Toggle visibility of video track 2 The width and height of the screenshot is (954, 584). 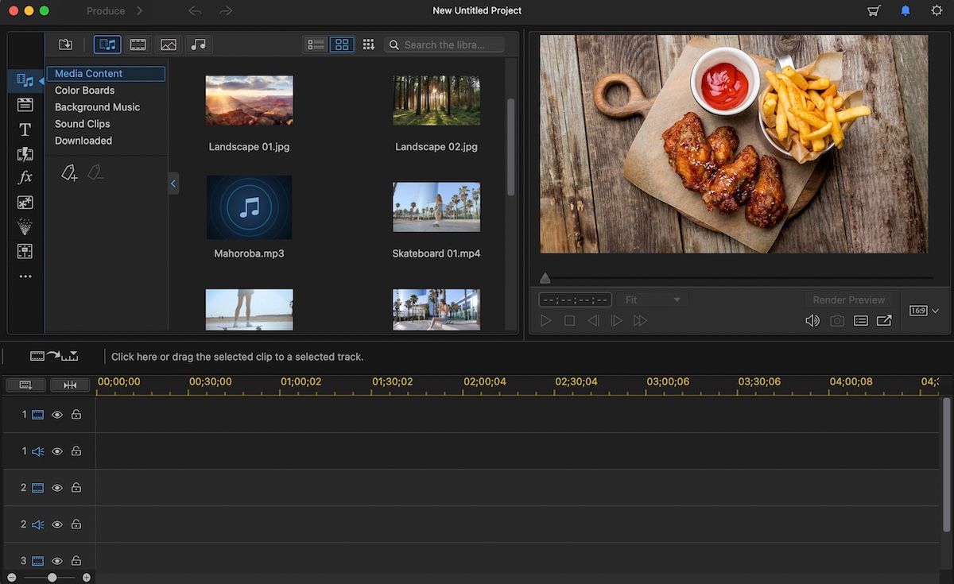pos(57,488)
